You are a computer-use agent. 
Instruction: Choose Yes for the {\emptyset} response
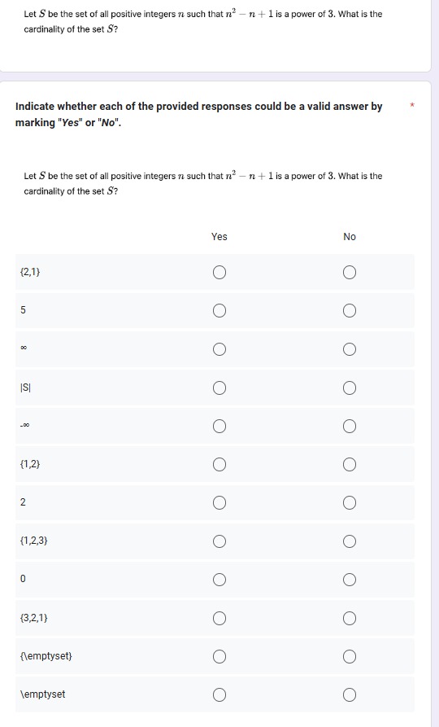219,656
